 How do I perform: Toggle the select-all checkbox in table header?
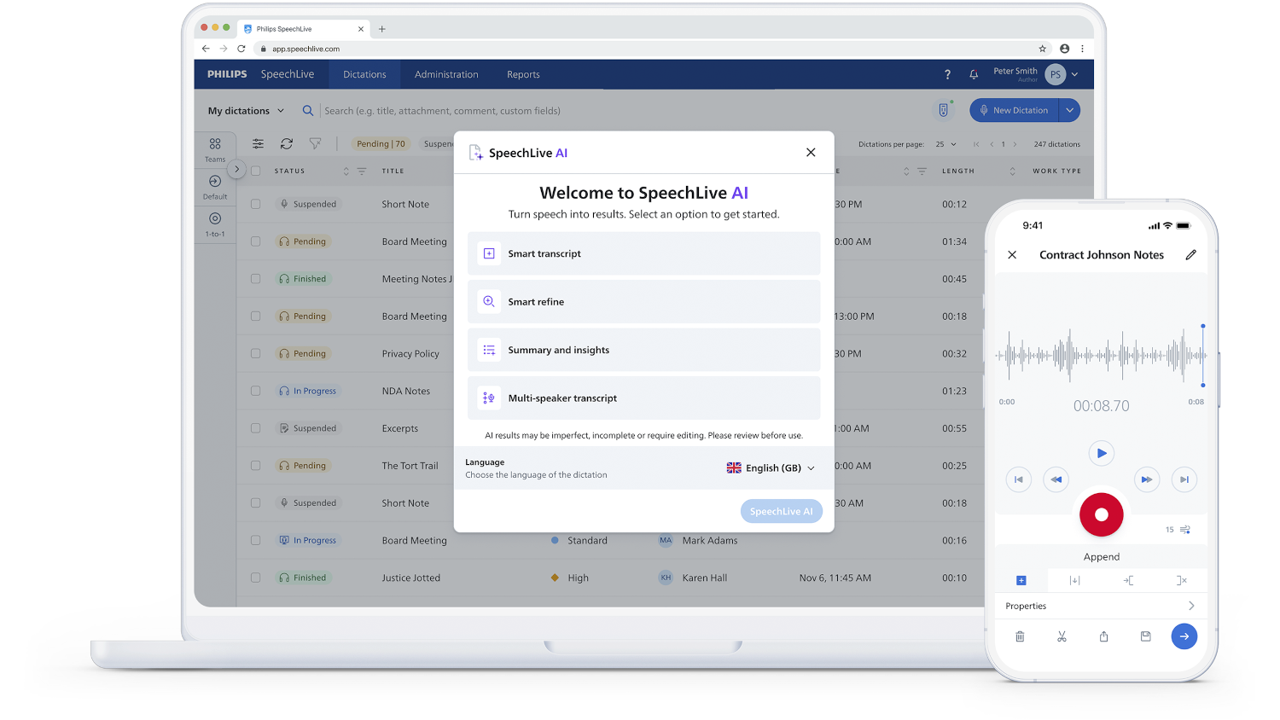pos(256,171)
